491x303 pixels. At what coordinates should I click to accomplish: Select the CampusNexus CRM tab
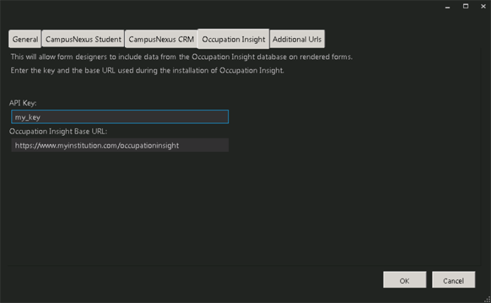coord(162,39)
